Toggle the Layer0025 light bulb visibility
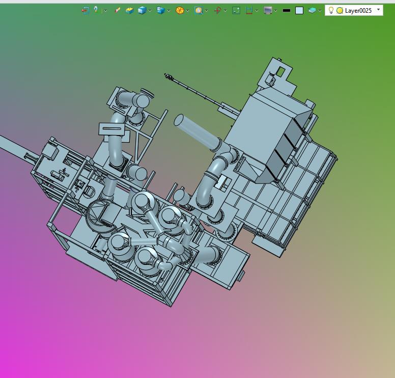 tap(331, 10)
